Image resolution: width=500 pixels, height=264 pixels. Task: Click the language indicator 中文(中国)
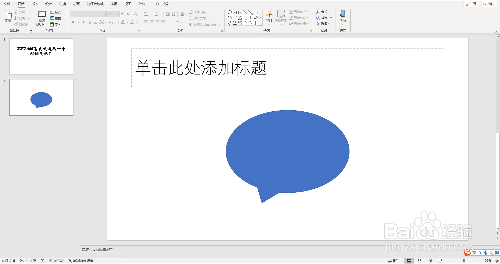tap(56, 261)
